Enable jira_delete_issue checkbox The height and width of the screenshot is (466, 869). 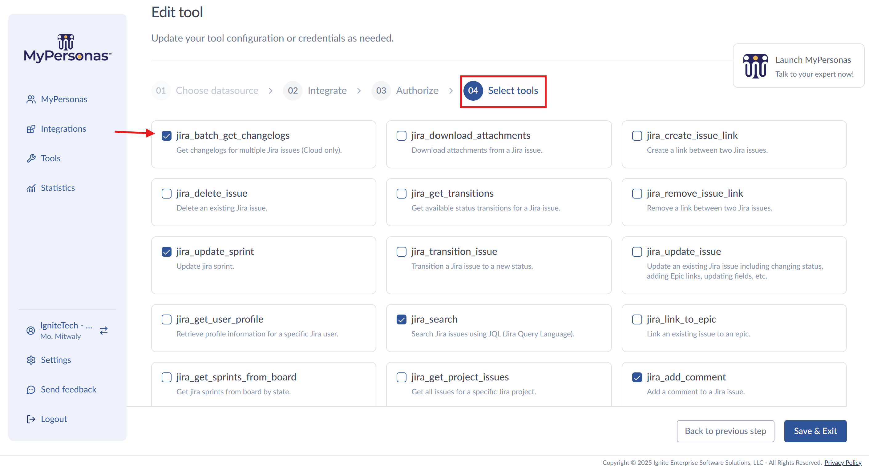tap(167, 194)
